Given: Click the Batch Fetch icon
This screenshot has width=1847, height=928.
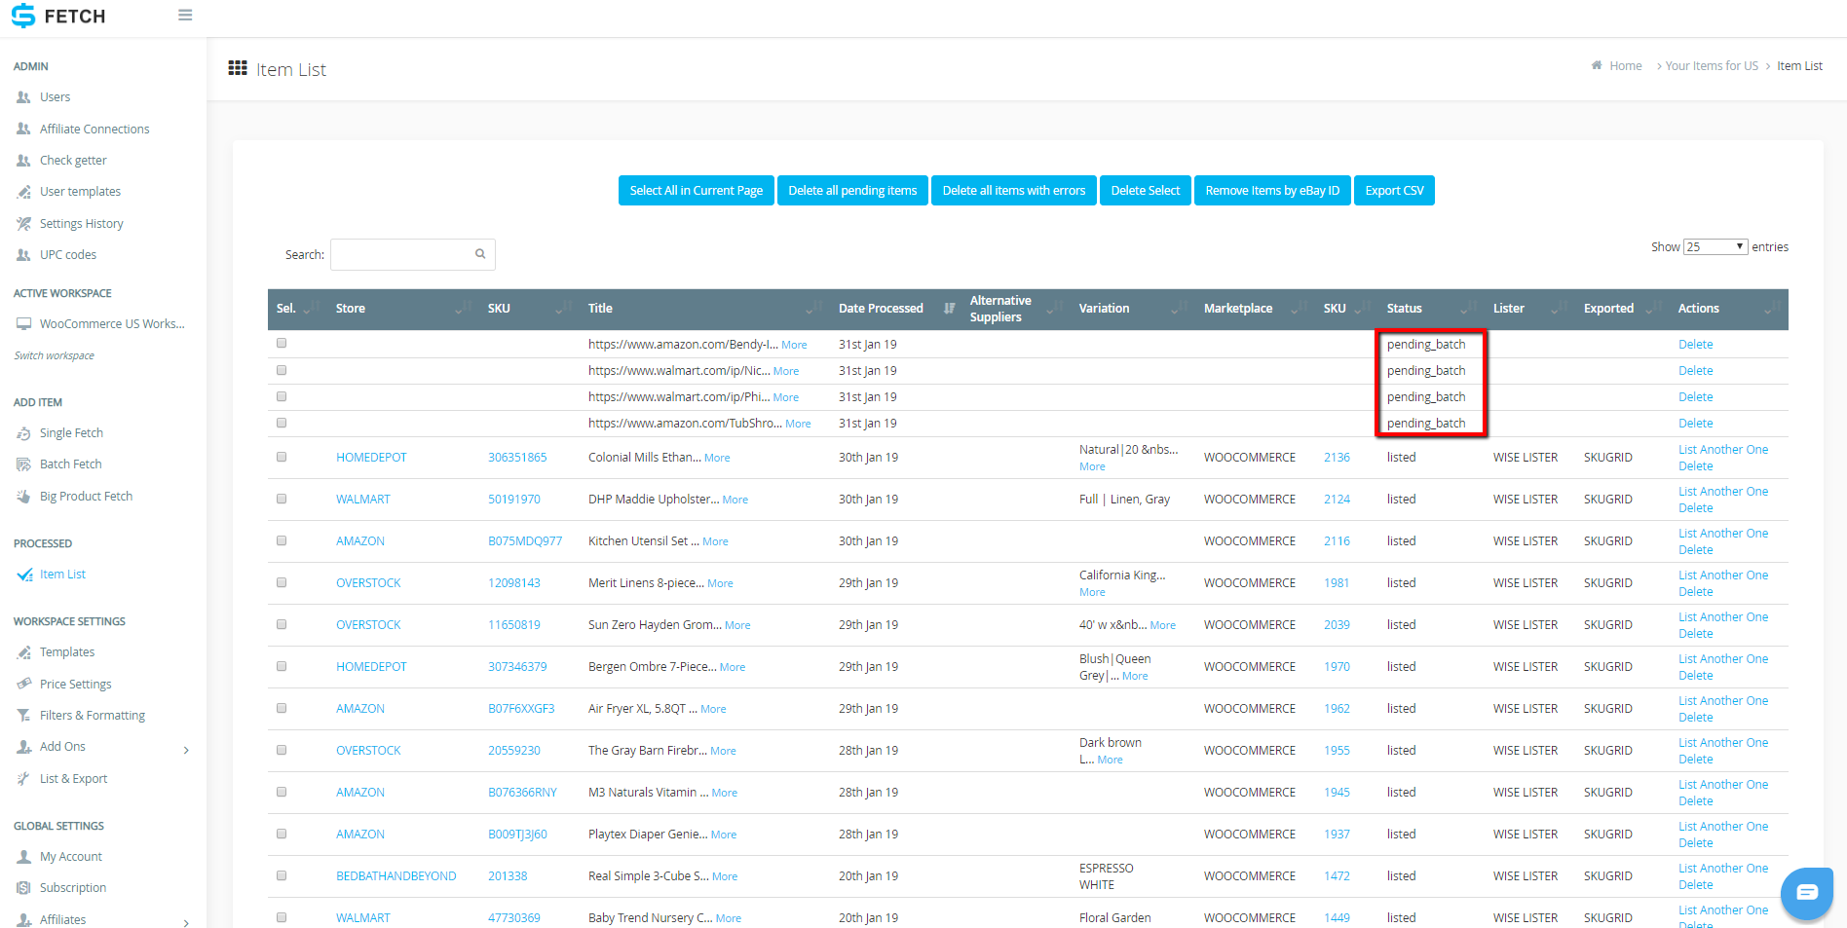Looking at the screenshot, I should tap(23, 464).
